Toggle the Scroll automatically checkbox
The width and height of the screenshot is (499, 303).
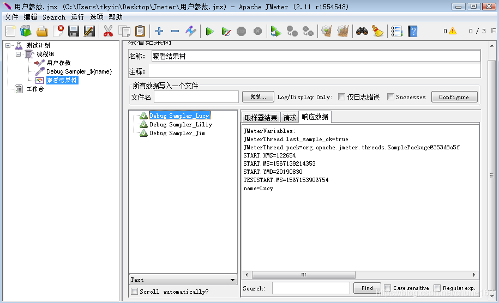[135, 291]
